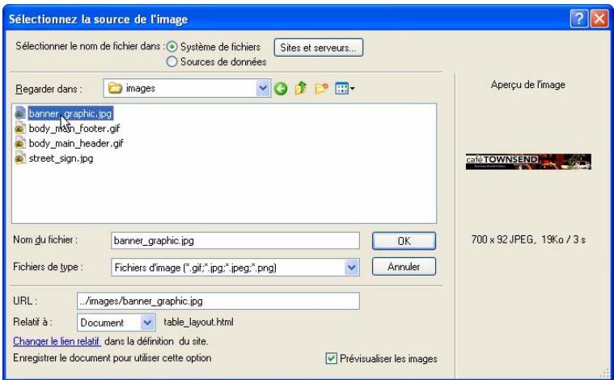This screenshot has width=614, height=380.
Task: Click table_layout.html document name text
Action: [x=198, y=322]
